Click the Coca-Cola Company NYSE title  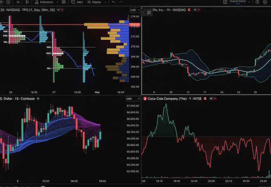click(x=175, y=98)
